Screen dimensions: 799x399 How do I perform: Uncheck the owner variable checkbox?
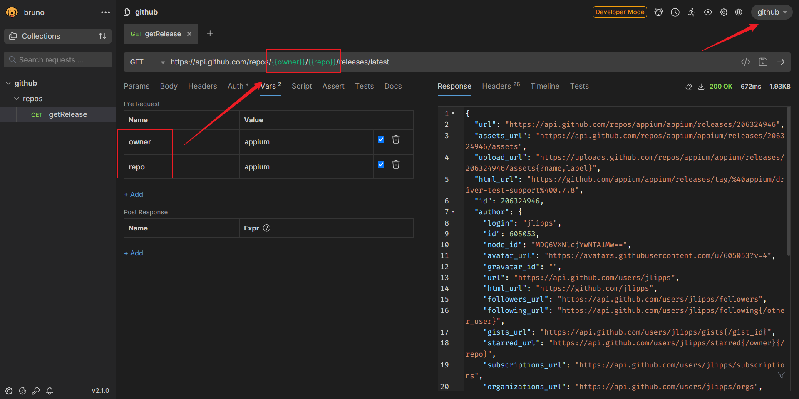[381, 139]
